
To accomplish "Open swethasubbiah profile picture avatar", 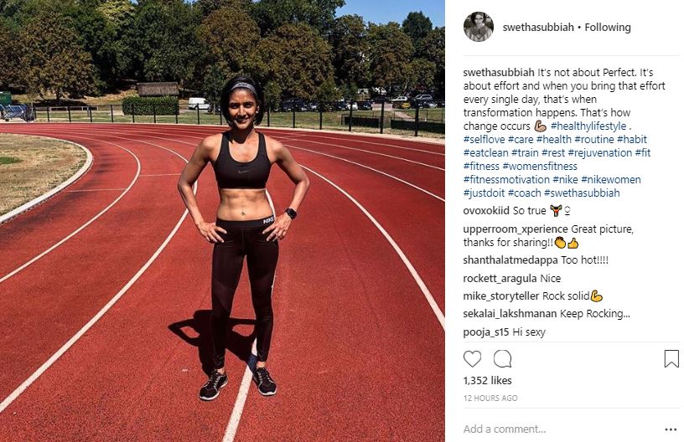I will 478,27.
